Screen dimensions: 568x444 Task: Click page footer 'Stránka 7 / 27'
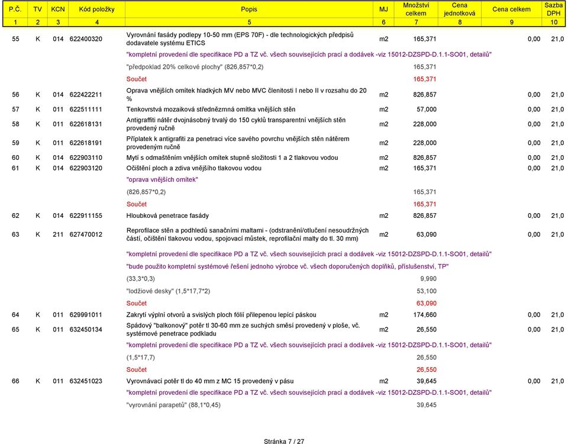point(284,440)
